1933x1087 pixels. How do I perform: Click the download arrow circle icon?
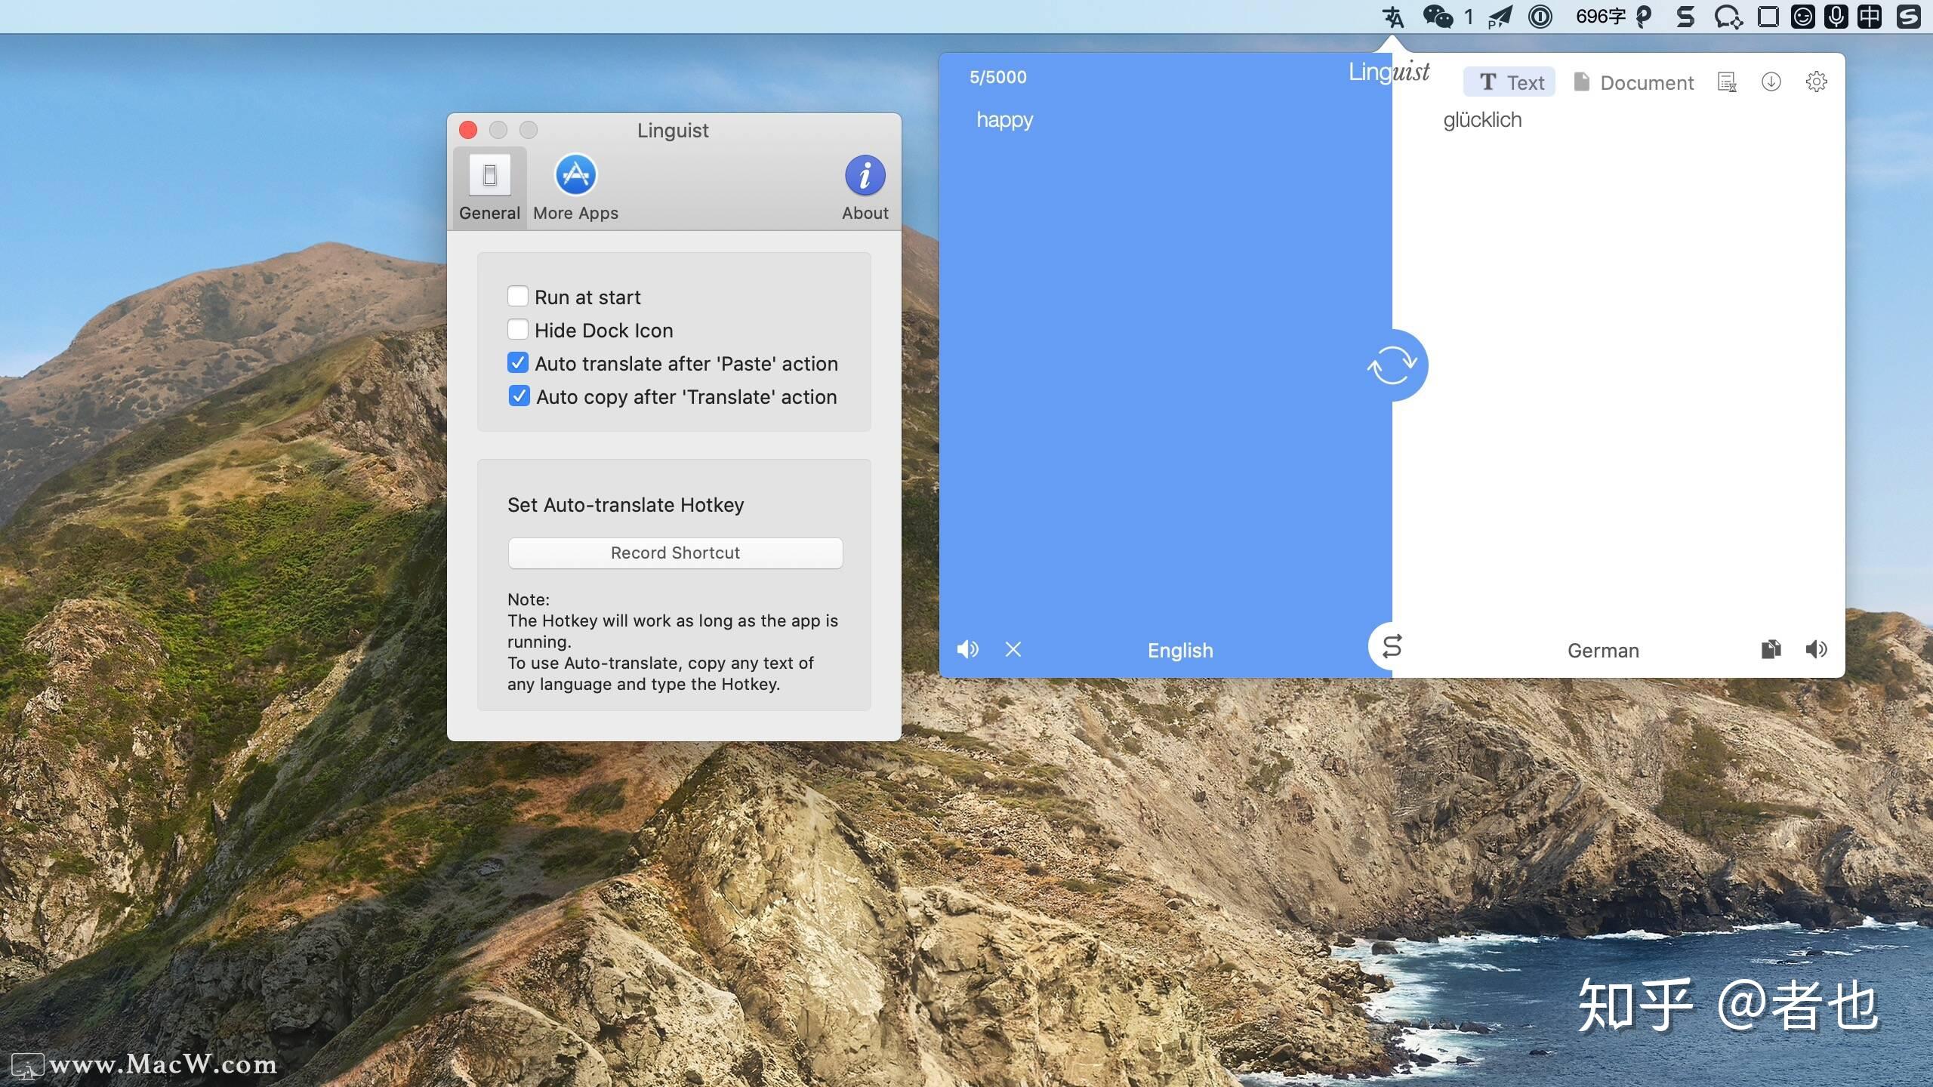click(1771, 82)
